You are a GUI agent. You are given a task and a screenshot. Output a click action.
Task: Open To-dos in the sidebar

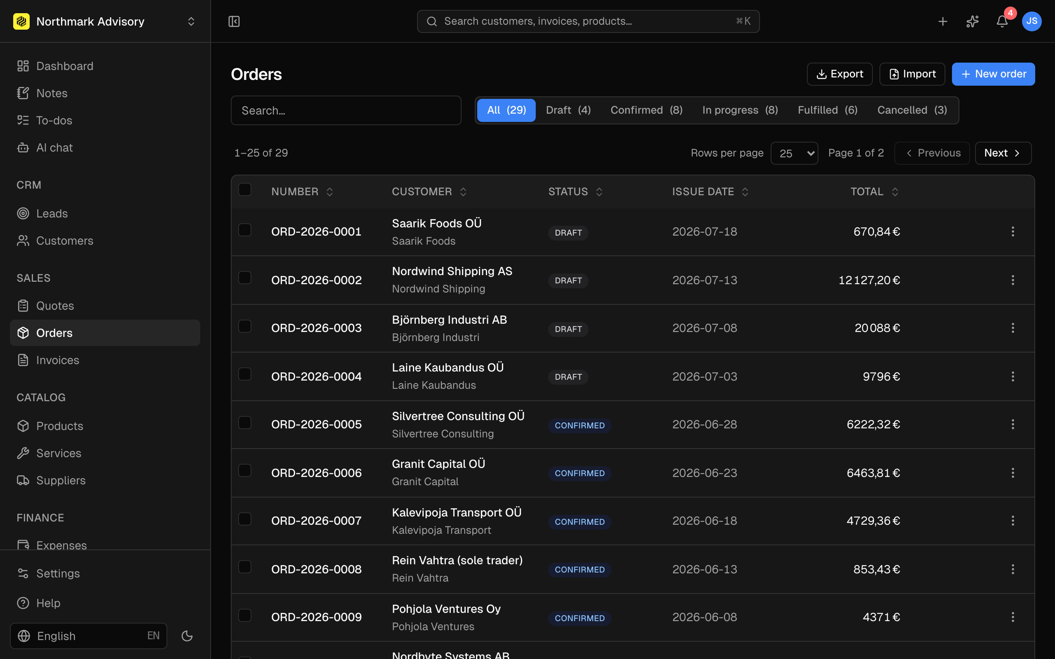click(105, 120)
